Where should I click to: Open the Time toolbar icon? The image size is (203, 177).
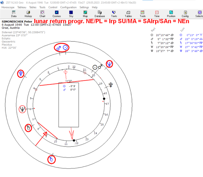click(x=157, y=14)
